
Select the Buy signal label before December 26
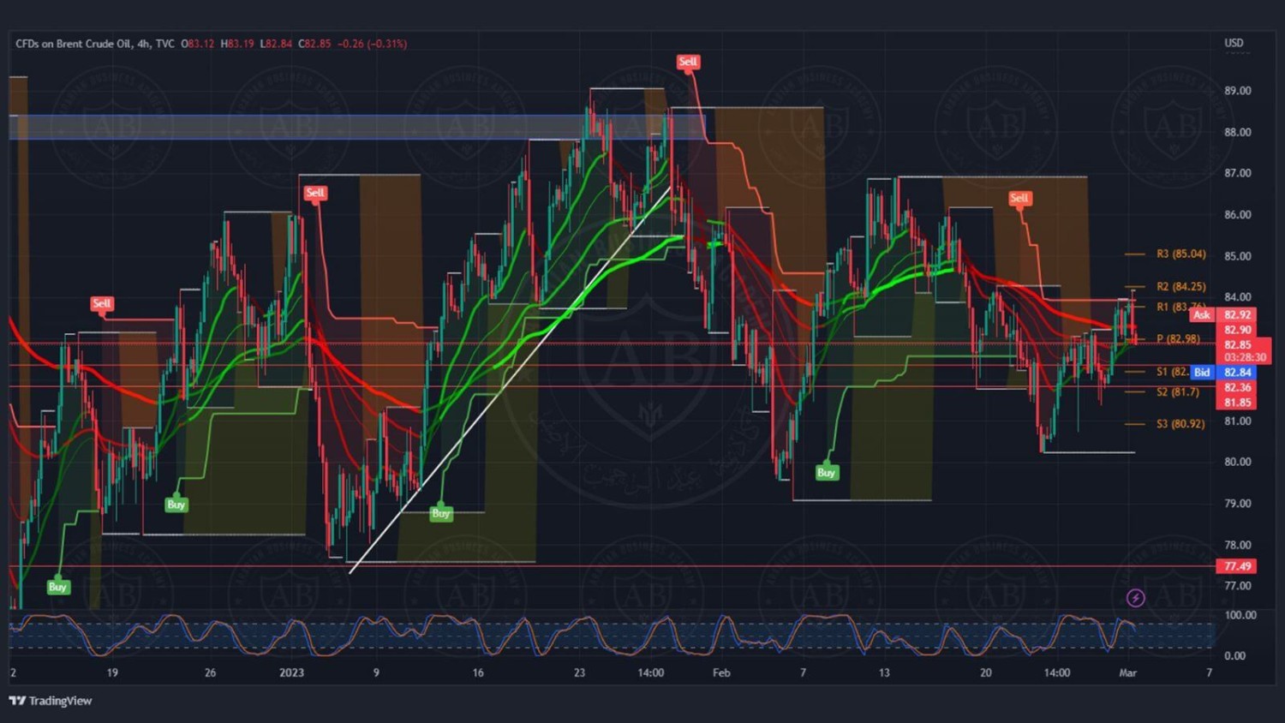tap(176, 505)
